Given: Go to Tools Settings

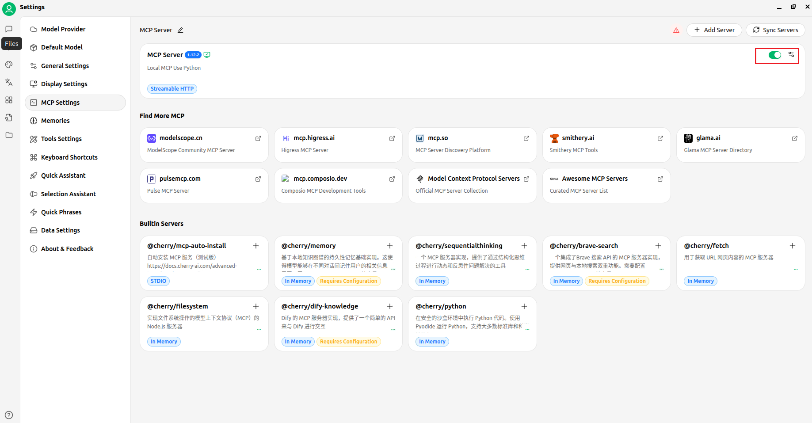Looking at the screenshot, I should click(x=75, y=139).
